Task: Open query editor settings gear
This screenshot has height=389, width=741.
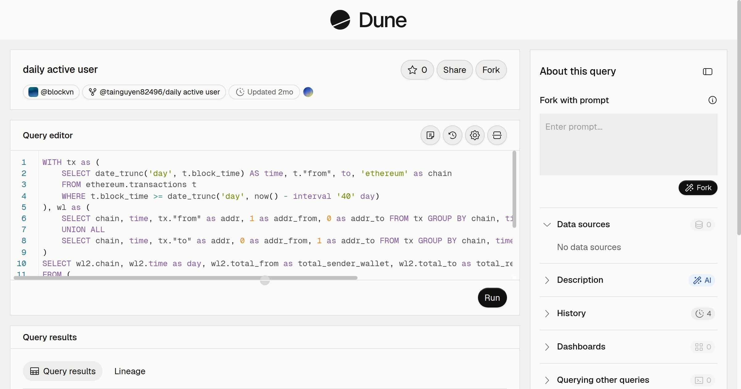Action: [x=475, y=135]
